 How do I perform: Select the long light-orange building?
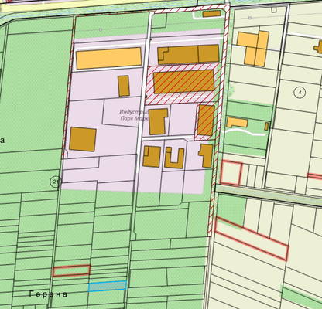click(x=109, y=58)
